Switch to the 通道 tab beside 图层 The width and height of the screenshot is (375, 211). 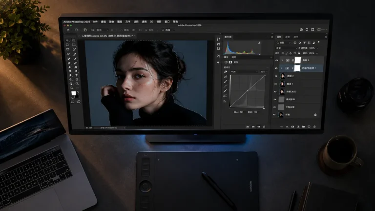point(288,37)
